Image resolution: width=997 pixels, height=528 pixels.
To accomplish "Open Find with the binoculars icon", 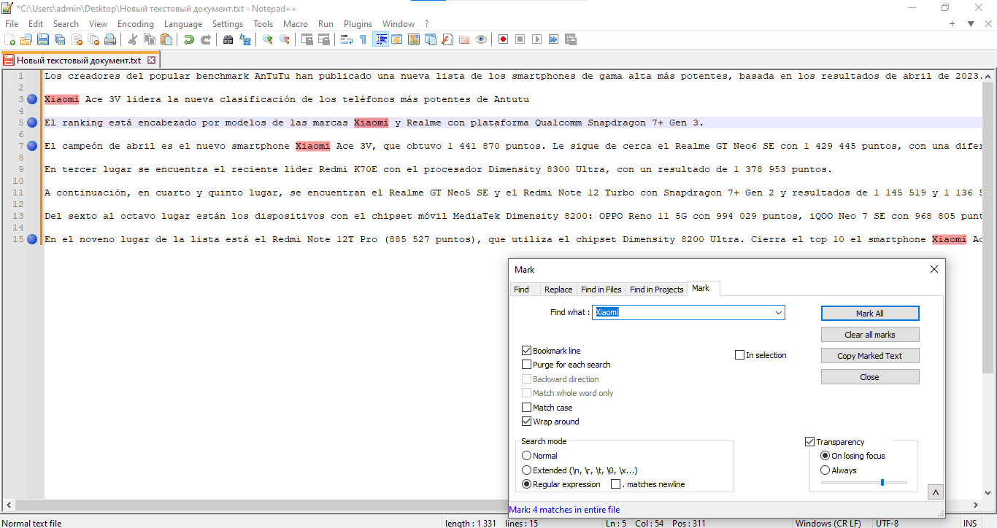I will (x=228, y=39).
